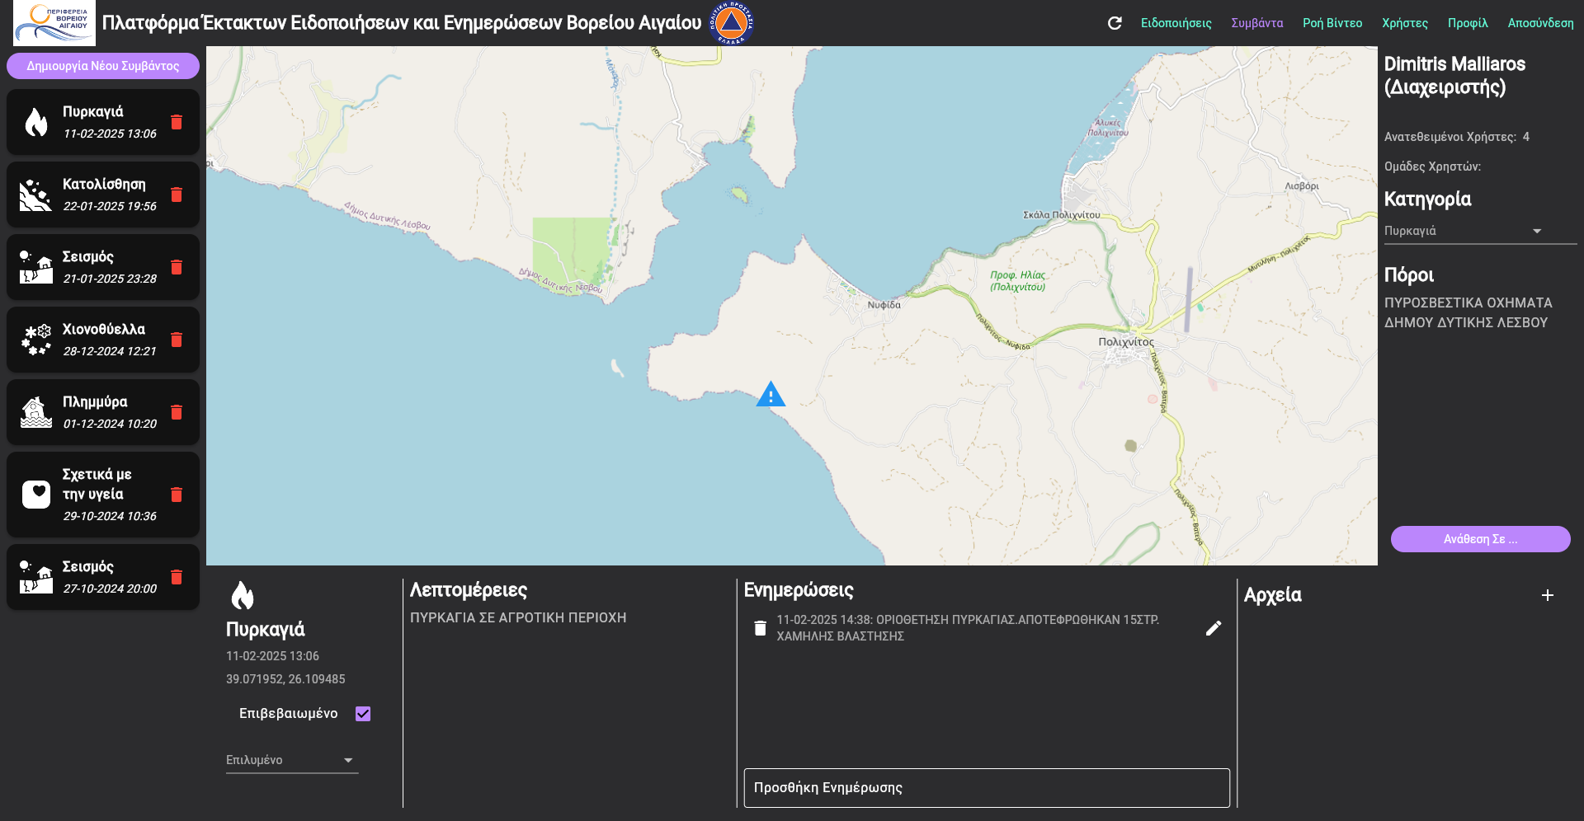Add a file with the plus icon
Screen dimensions: 1584x821
[1547, 595]
